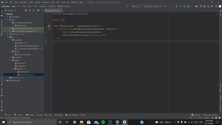Select strings.xml in project tree
This screenshot has height=125, width=222.
[x=21, y=66]
